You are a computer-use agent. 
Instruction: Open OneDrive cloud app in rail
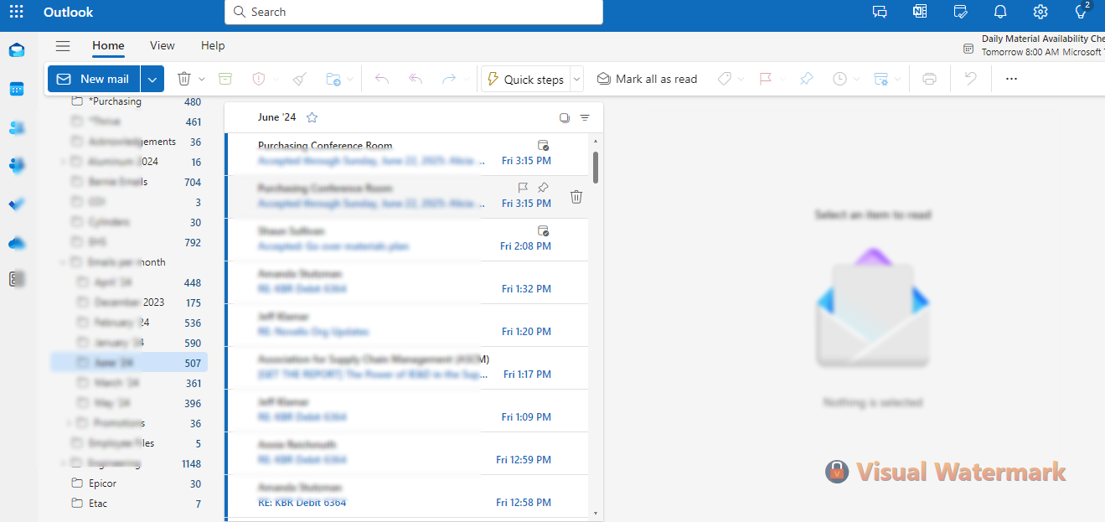[17, 243]
